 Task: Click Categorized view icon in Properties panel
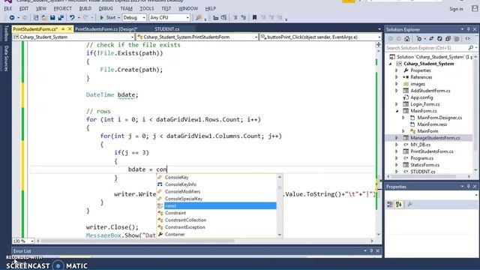click(390, 204)
